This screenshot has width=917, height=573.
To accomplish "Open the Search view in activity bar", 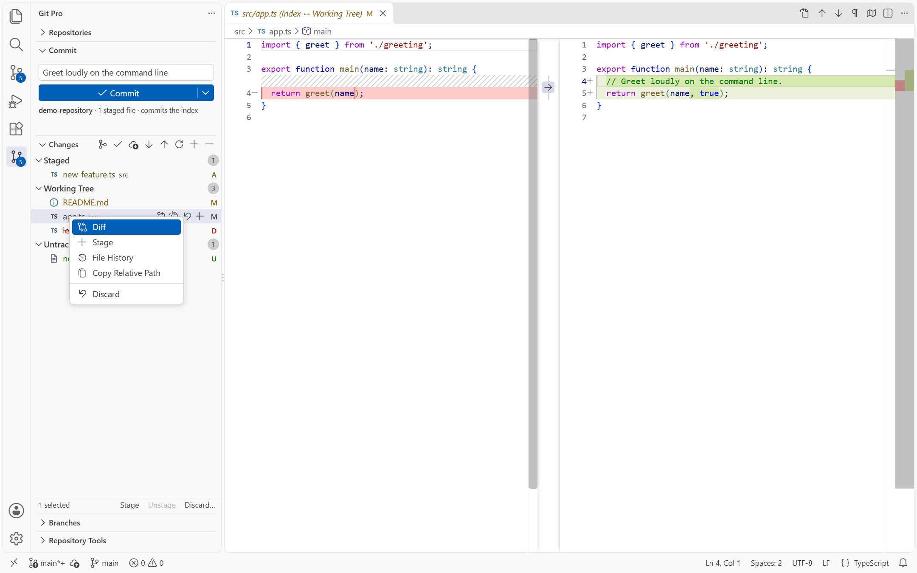I will coord(16,44).
